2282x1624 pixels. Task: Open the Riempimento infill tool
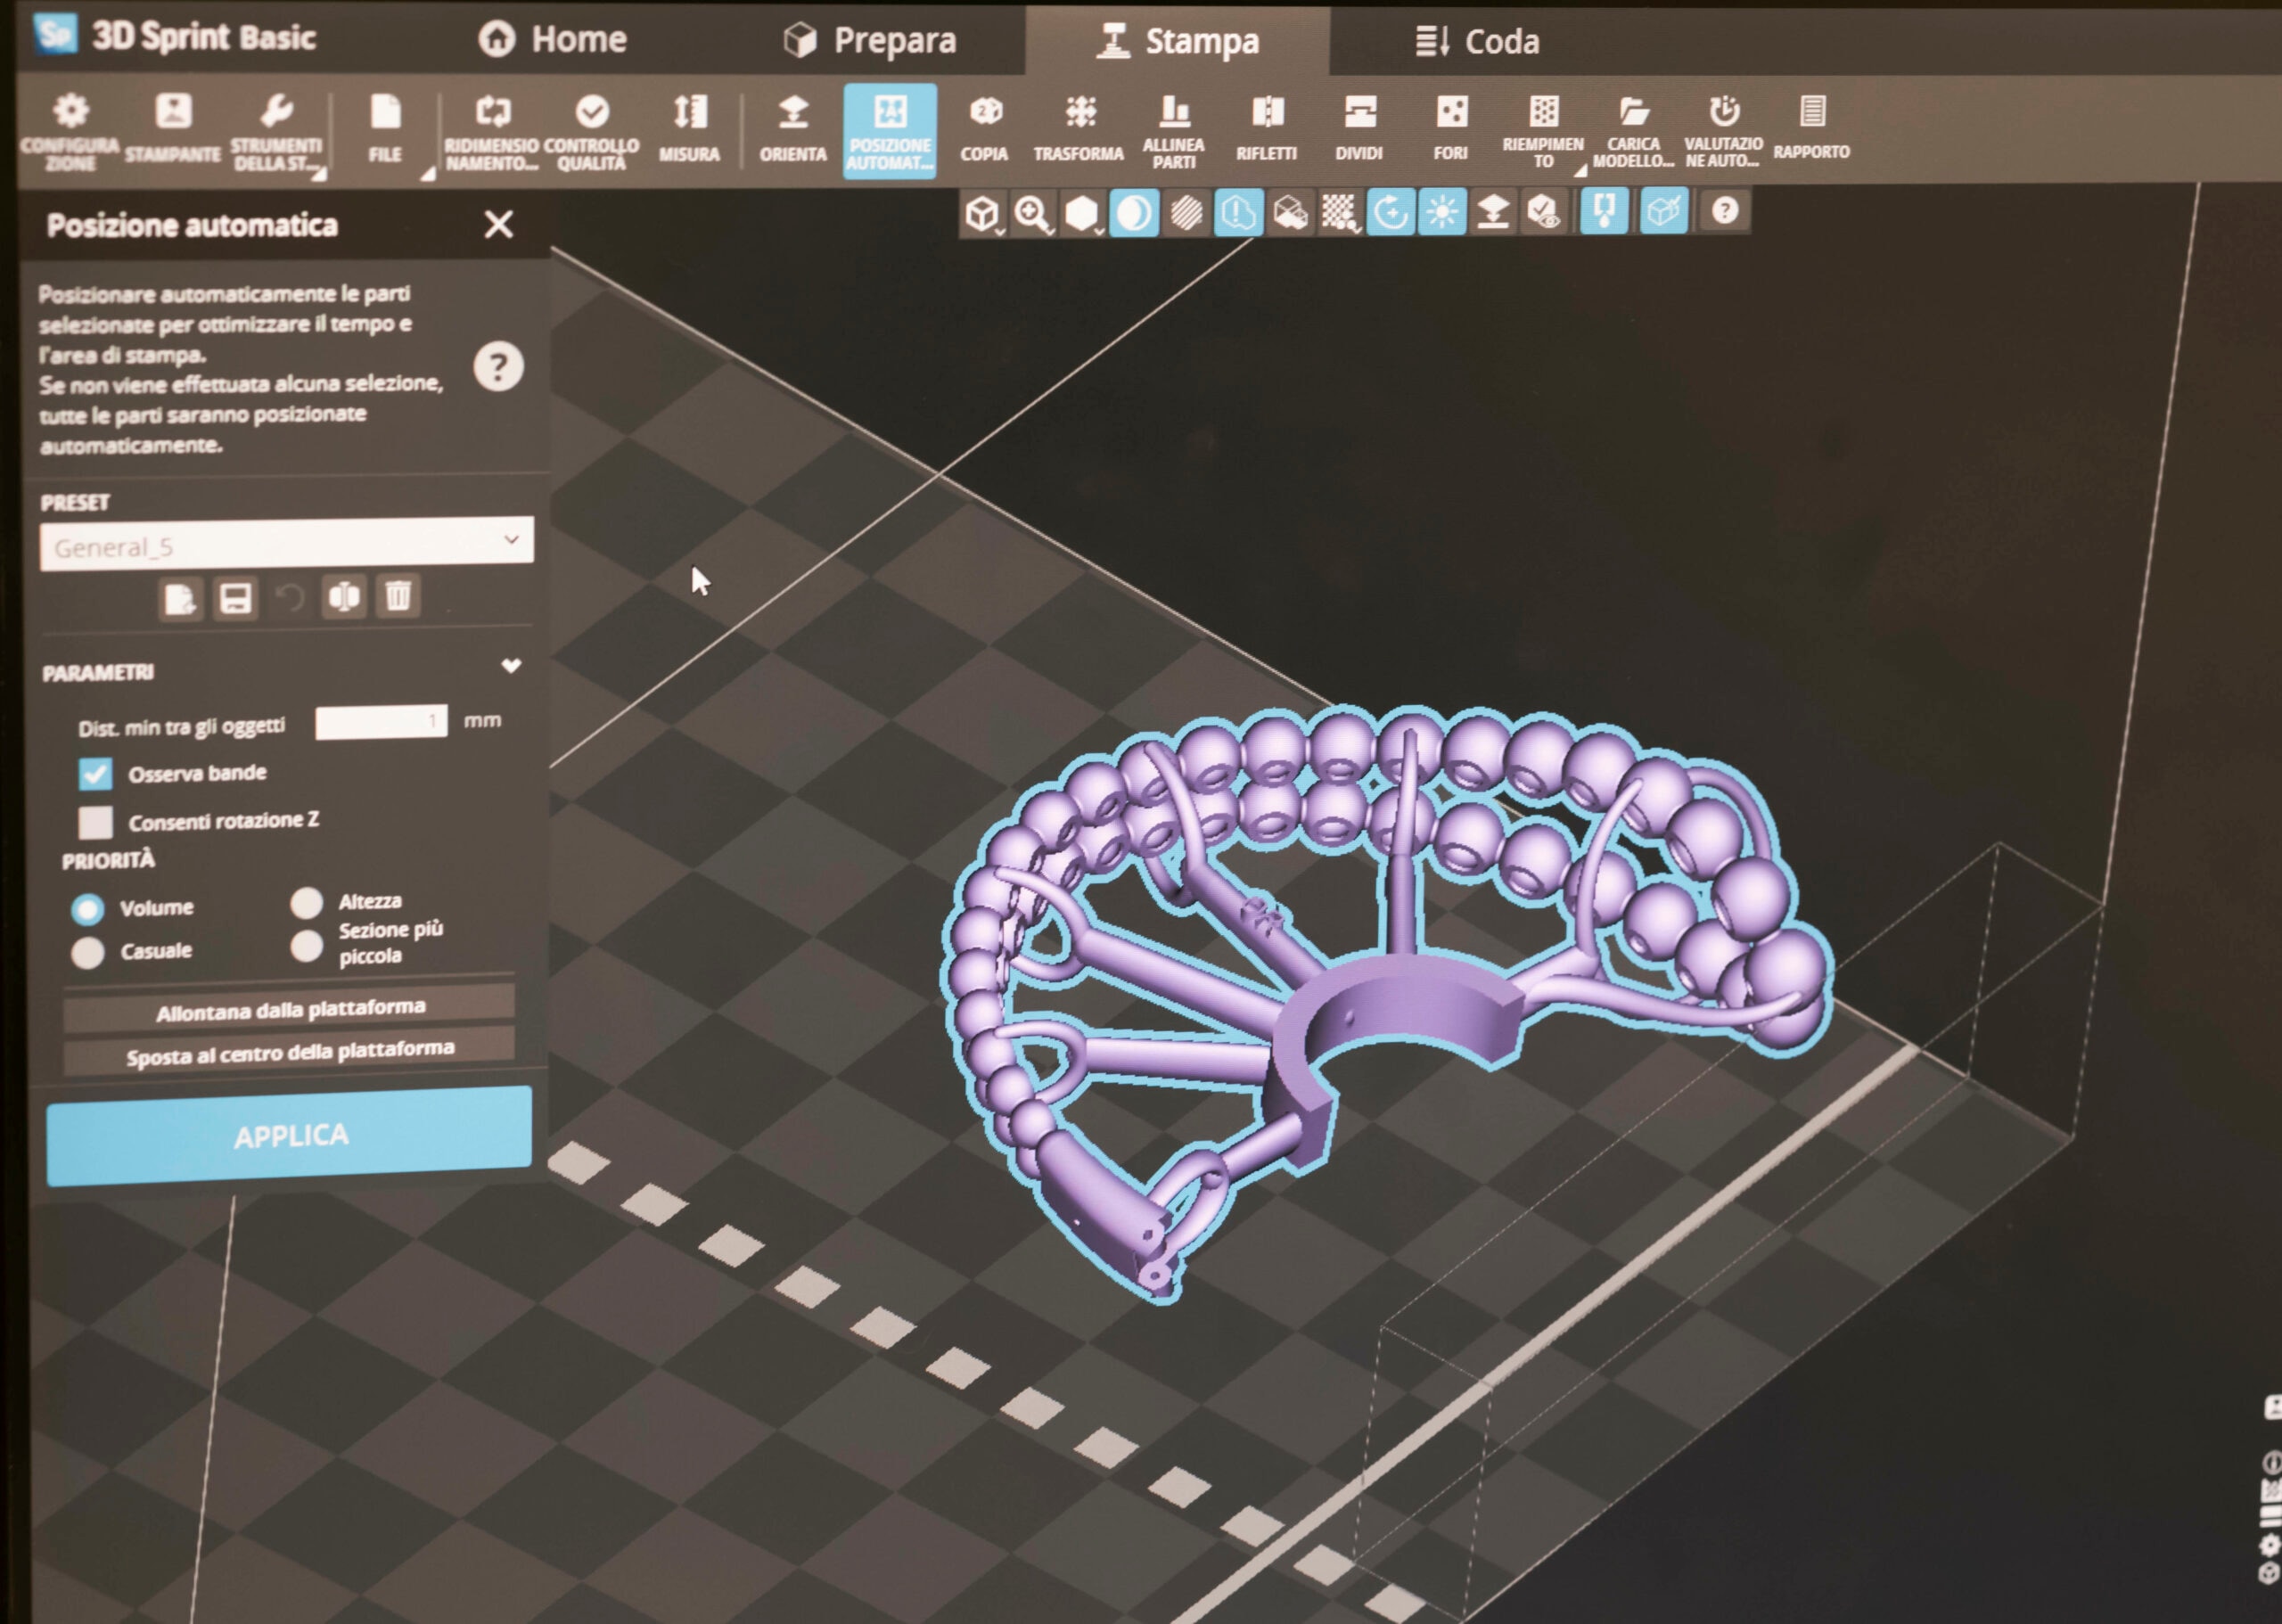(x=1543, y=132)
